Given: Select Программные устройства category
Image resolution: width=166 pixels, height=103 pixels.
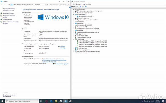Looking at the screenshot, I should tap(84, 37).
